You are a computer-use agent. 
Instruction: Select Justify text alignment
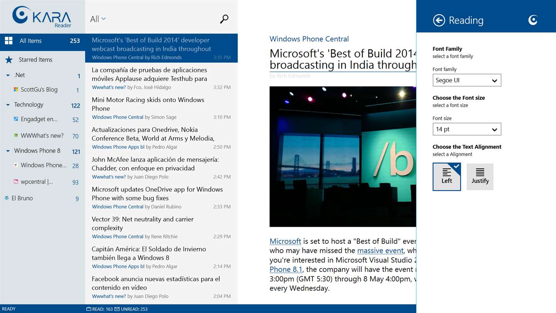tap(480, 177)
